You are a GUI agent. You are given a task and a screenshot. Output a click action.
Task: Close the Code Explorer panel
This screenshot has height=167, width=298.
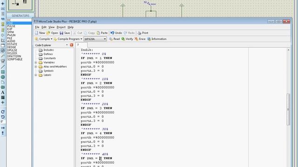pyautogui.click(x=71, y=45)
